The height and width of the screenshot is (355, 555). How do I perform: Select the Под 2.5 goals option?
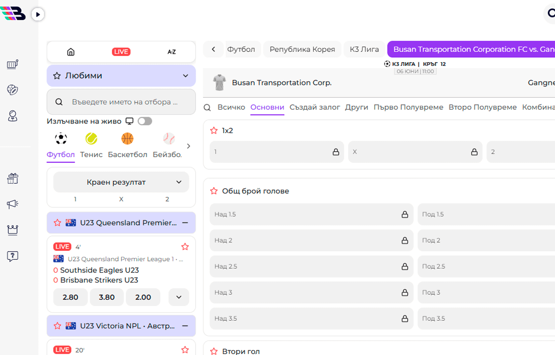tap(486, 267)
